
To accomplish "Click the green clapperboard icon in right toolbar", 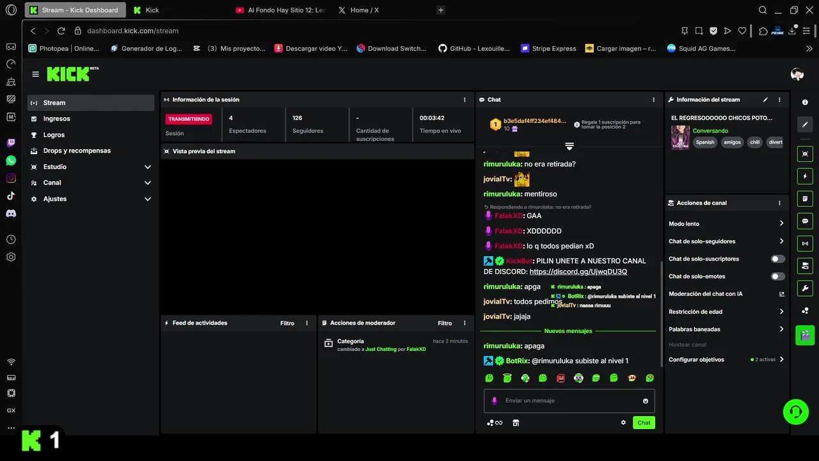I will (x=805, y=335).
